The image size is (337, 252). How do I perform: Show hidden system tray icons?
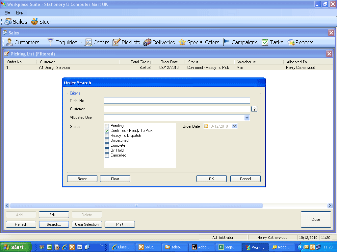pyautogui.click(x=300, y=247)
